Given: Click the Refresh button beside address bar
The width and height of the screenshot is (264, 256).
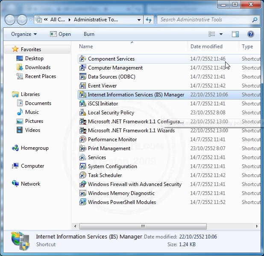Looking at the screenshot, I should [x=149, y=20].
